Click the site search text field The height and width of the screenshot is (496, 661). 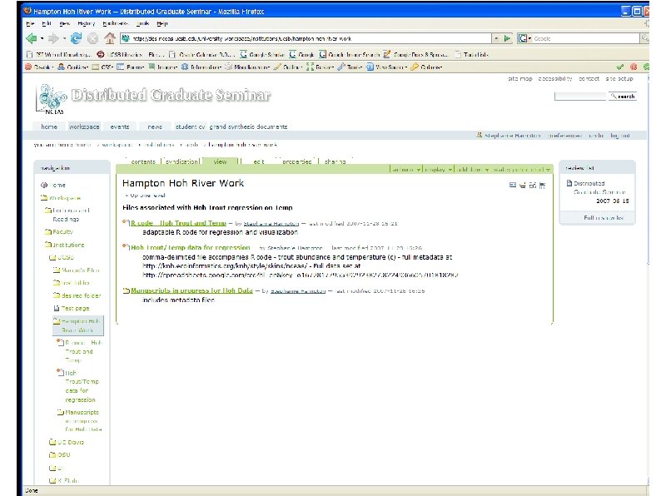coord(580,97)
